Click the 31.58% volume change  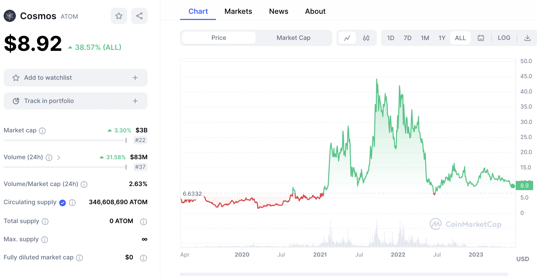point(113,157)
